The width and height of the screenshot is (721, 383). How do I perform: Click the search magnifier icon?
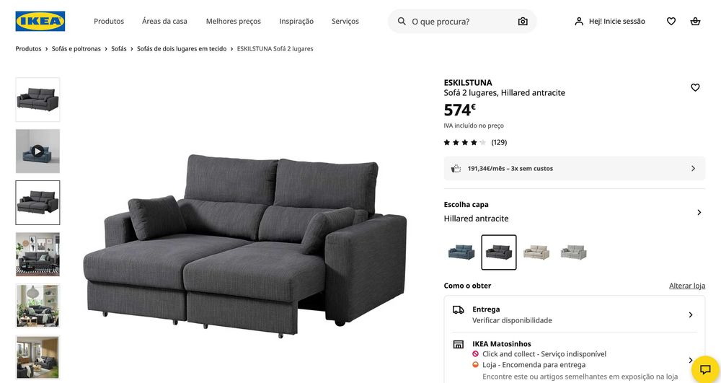click(x=402, y=21)
